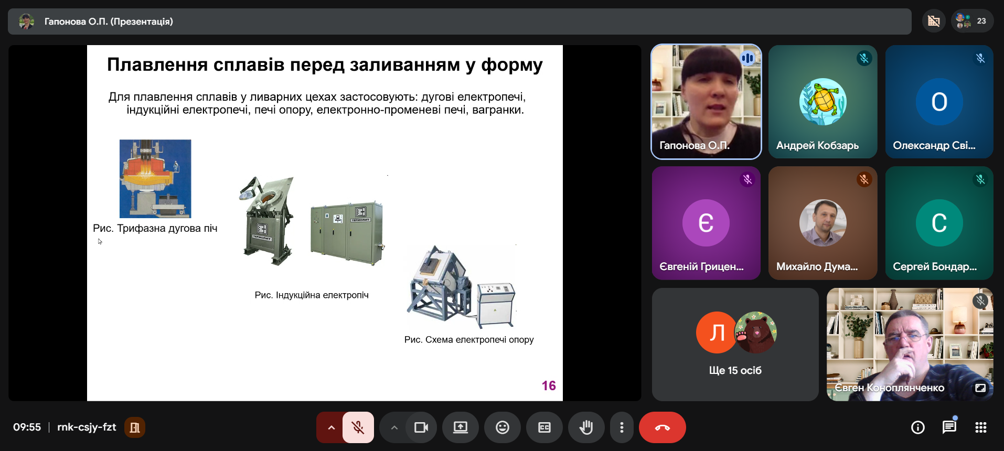Image resolution: width=1004 pixels, height=451 pixels.
Task: Click picture-in-picture icon on Євген Конопляченко tile
Action: pyautogui.click(x=980, y=388)
